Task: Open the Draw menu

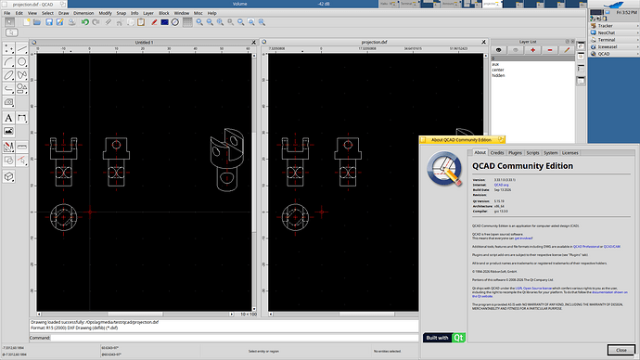Action: 64,13
